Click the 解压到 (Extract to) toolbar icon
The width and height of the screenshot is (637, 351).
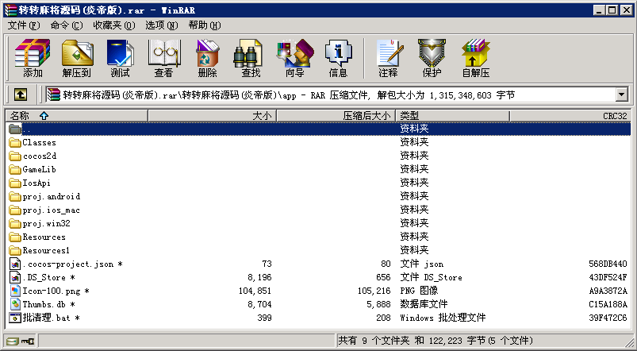point(76,58)
